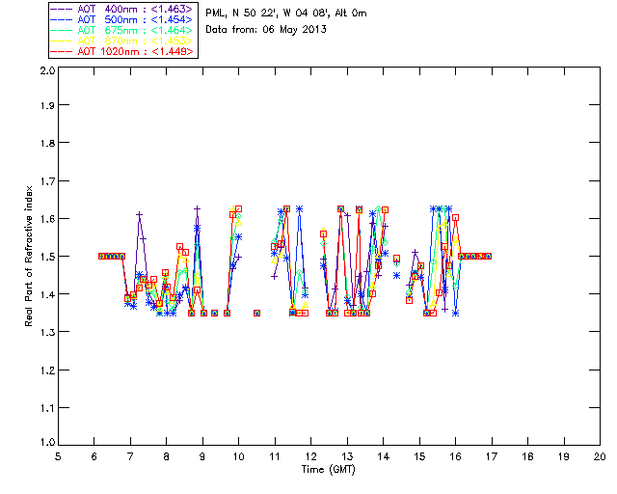This screenshot has height=494, width=617.
Task: Click the 1.6 value on the y-axis
Action: pyautogui.click(x=47, y=219)
